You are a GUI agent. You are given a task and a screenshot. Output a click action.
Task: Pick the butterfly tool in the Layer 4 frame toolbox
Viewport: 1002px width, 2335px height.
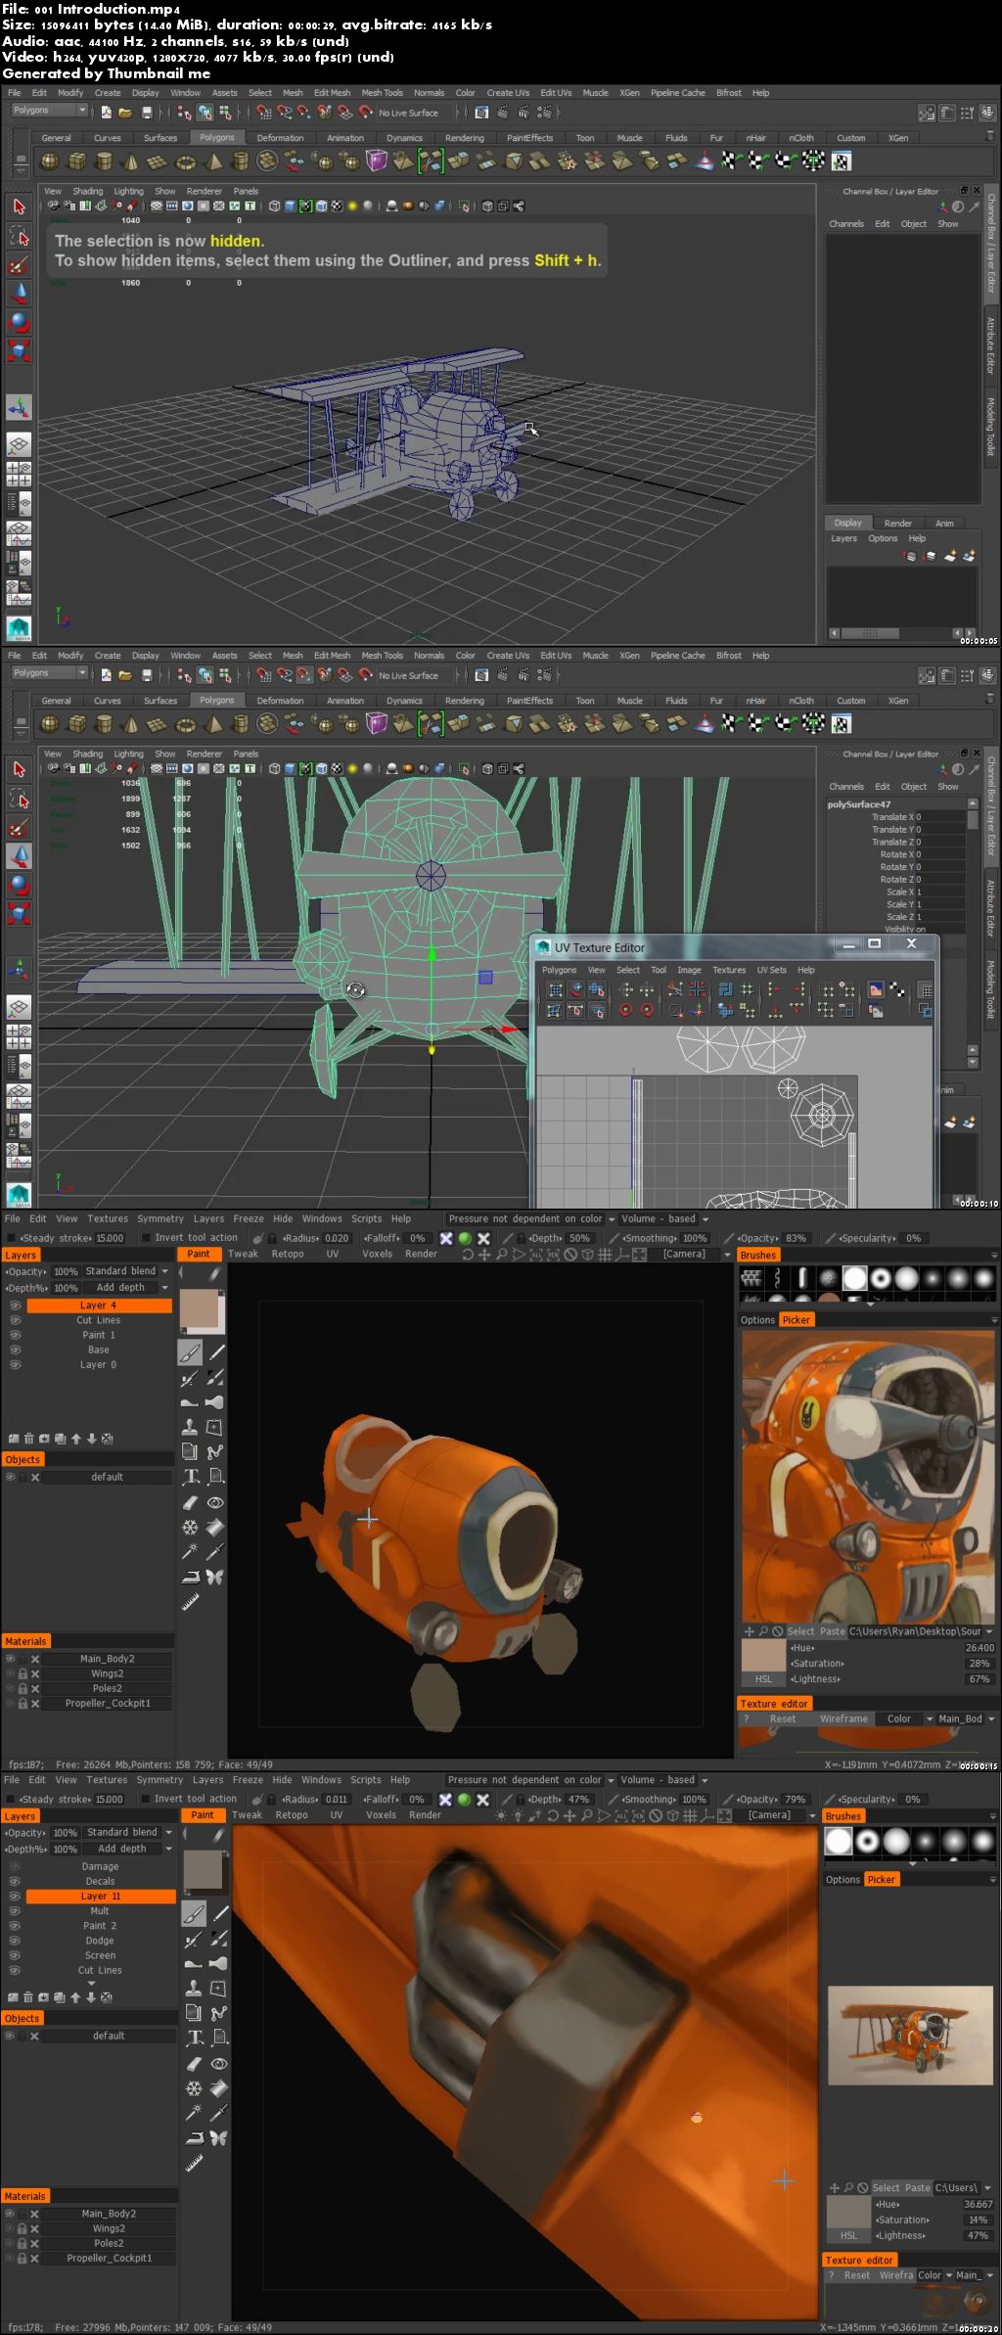[x=215, y=1577]
